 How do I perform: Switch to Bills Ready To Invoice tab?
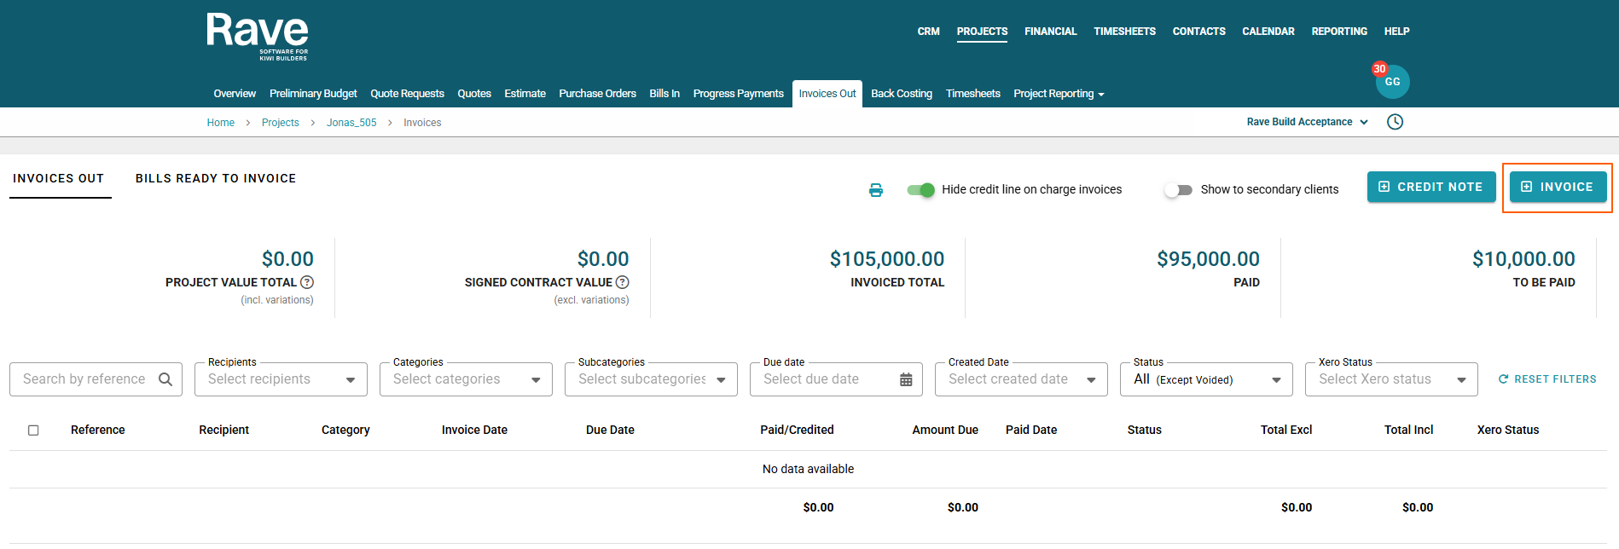tap(216, 178)
